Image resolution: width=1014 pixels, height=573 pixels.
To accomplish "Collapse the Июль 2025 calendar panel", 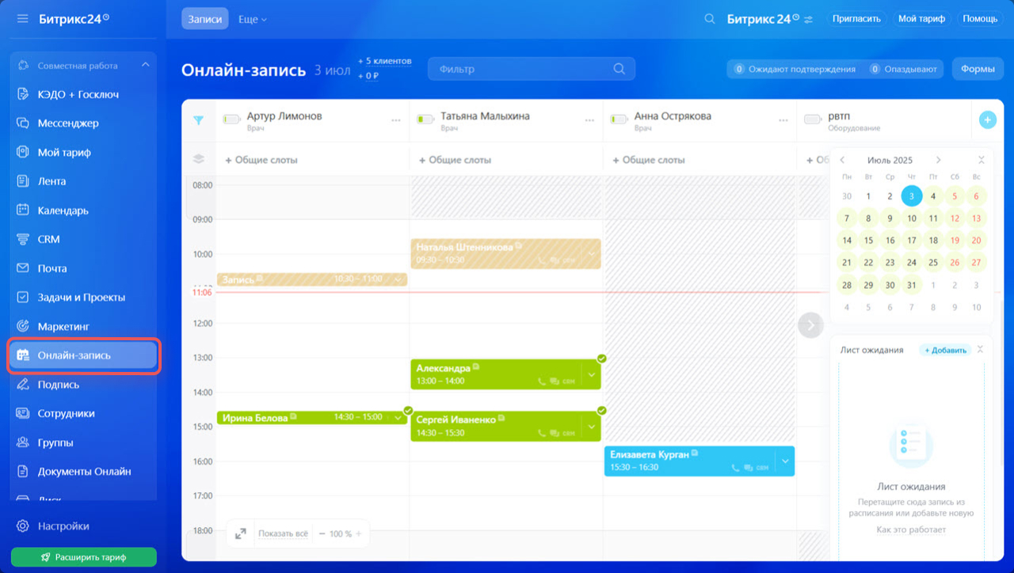I will [982, 160].
